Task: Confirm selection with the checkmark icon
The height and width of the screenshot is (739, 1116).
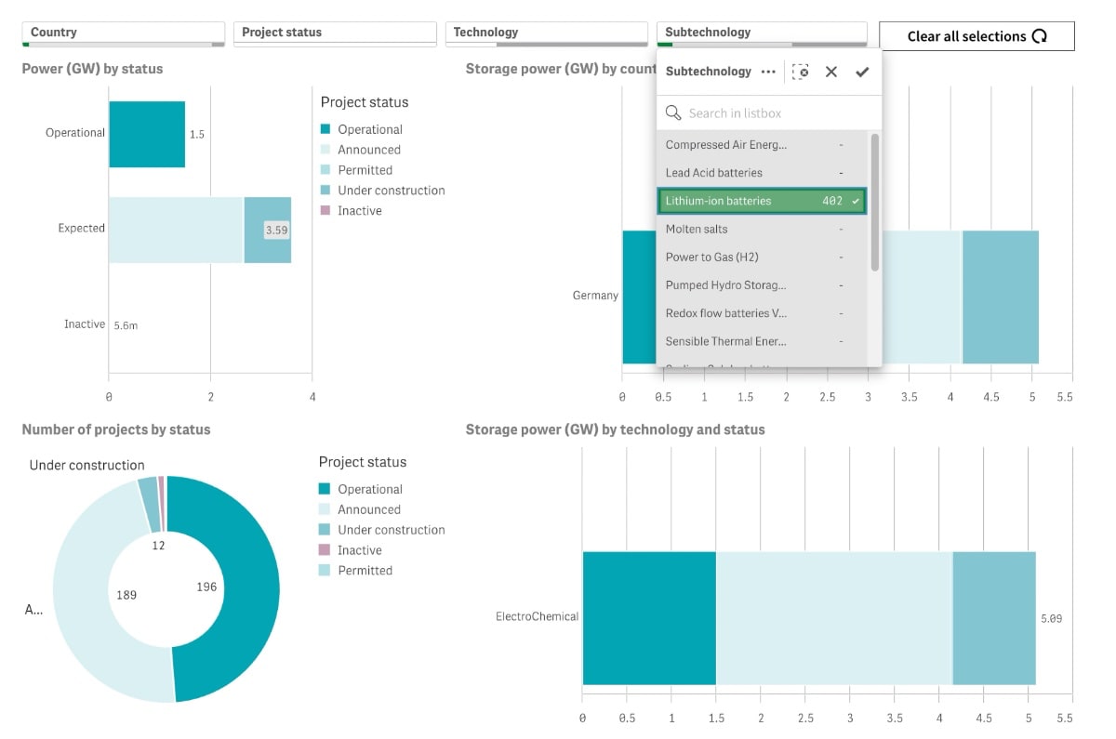Action: 862,72
